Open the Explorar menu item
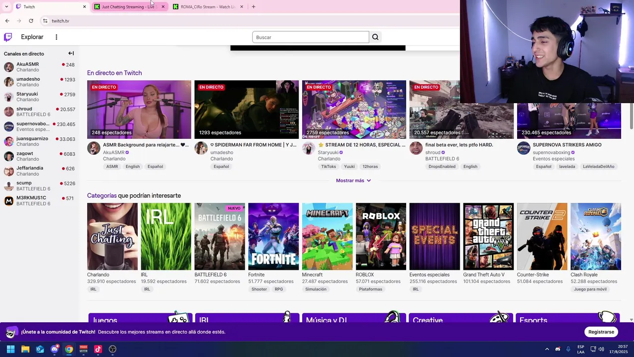This screenshot has height=357, width=634. [x=32, y=37]
